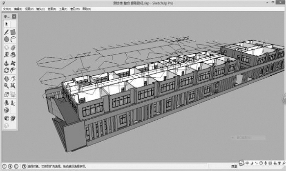Pick the Line pencil tool

click(7, 32)
